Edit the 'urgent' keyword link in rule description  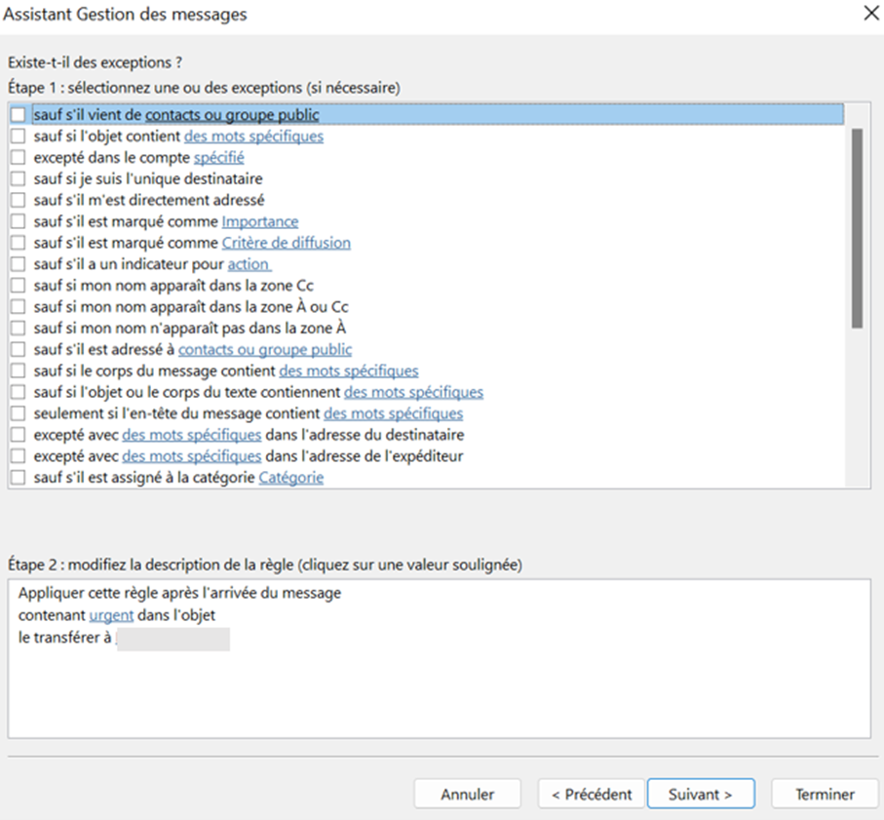tap(112, 615)
